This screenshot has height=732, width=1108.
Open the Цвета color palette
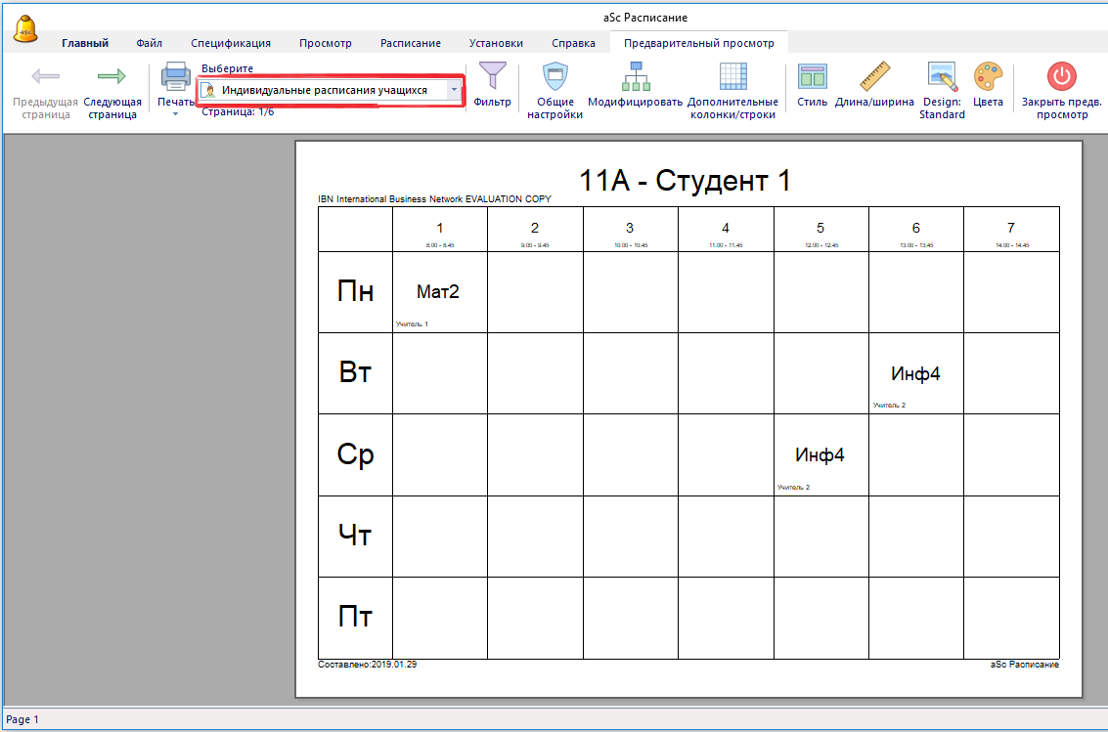tap(988, 78)
